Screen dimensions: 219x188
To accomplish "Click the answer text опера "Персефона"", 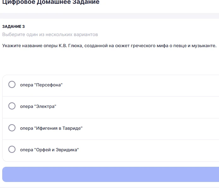I will (x=41, y=85).
